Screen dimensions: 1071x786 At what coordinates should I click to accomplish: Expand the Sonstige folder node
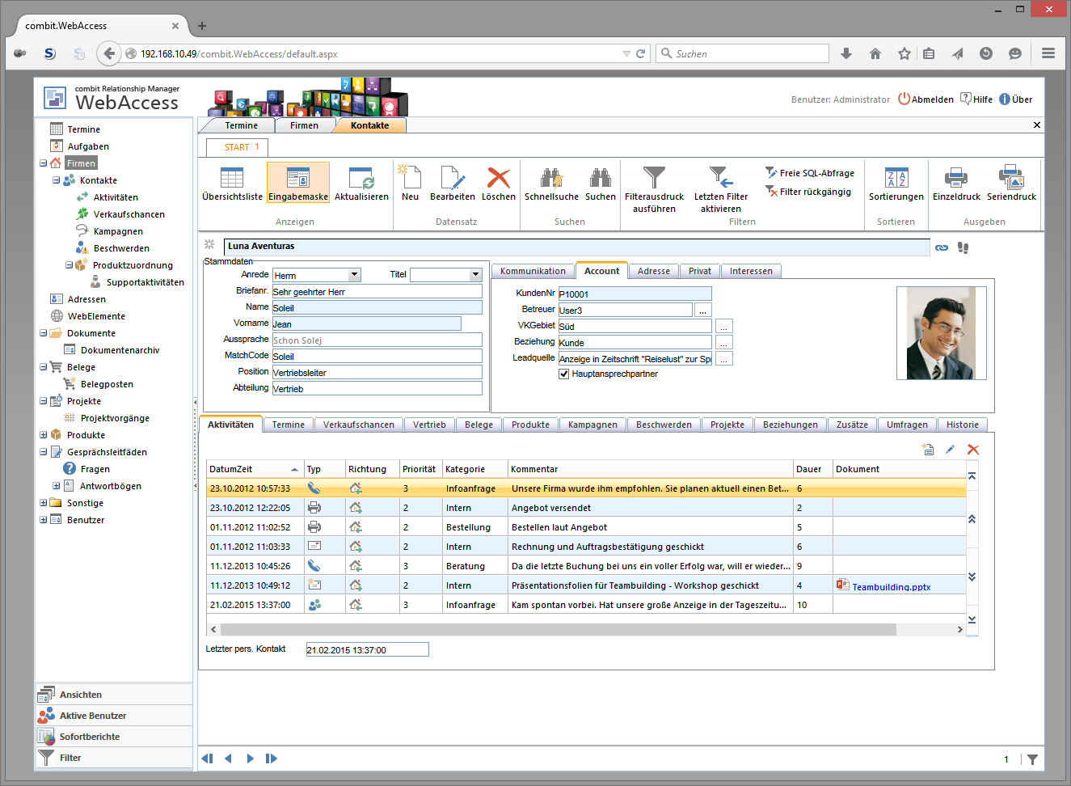(44, 503)
